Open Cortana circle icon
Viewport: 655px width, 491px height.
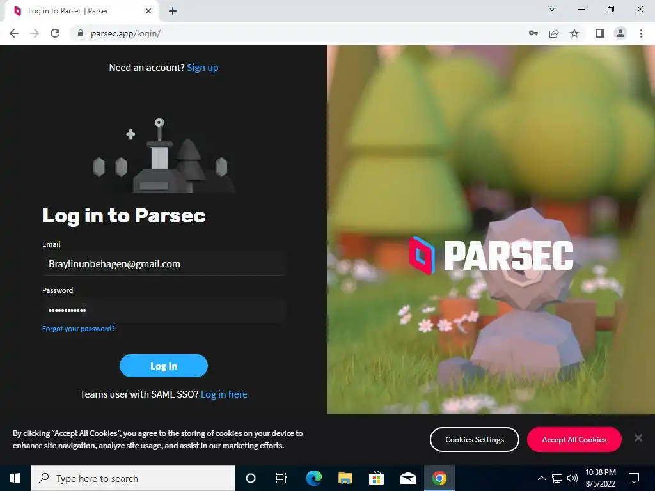point(251,478)
